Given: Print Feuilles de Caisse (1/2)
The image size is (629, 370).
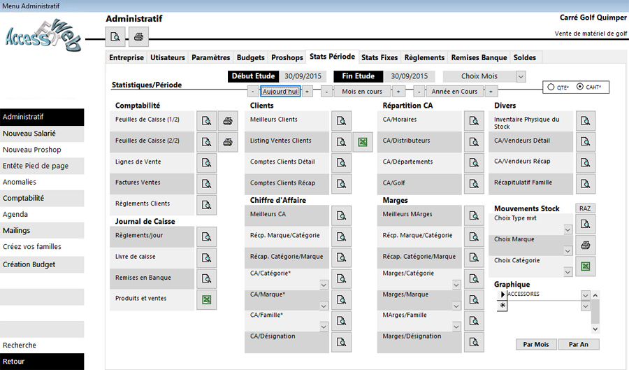Looking at the screenshot, I should click(x=228, y=121).
